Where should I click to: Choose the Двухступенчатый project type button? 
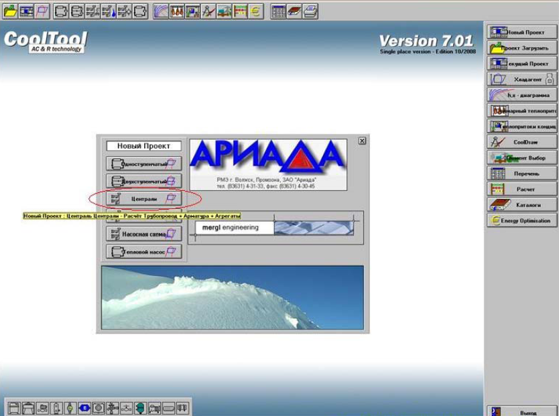pyautogui.click(x=143, y=182)
